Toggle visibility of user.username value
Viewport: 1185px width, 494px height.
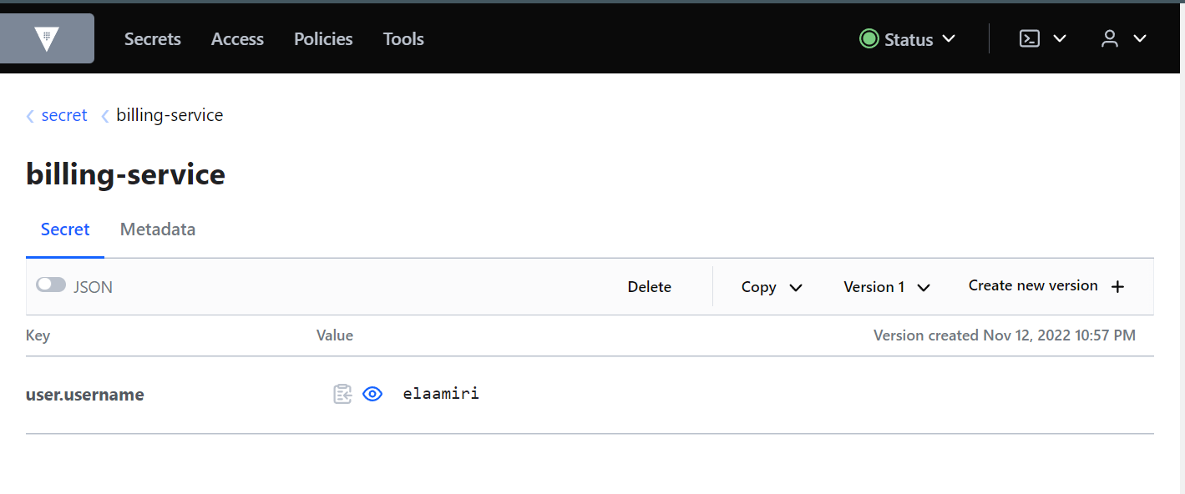click(x=372, y=394)
